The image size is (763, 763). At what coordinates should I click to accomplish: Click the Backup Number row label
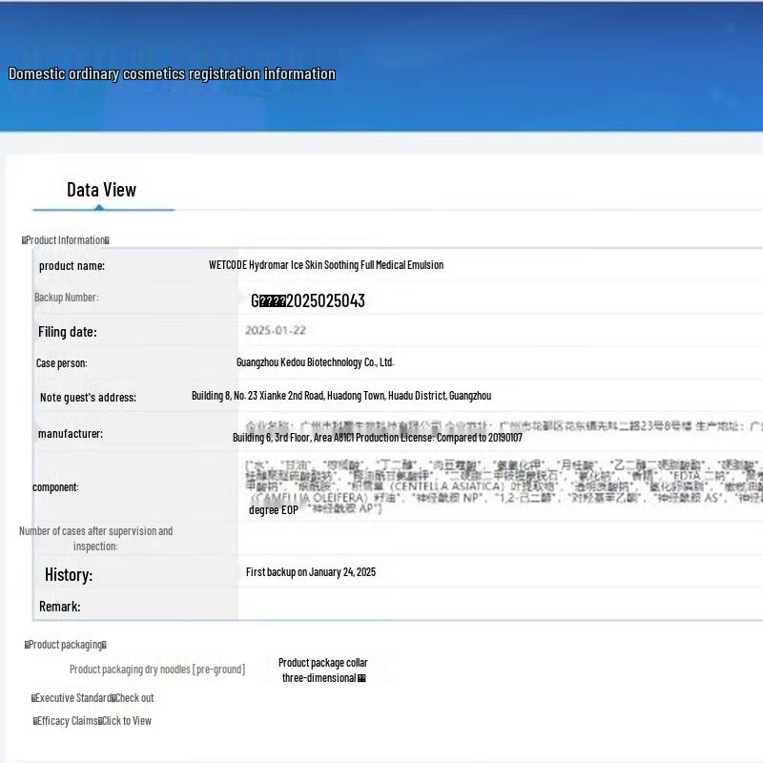(x=67, y=298)
